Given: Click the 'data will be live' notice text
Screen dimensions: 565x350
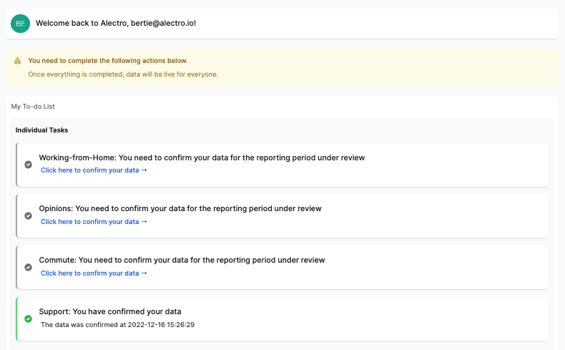Looking at the screenshot, I should [123, 74].
